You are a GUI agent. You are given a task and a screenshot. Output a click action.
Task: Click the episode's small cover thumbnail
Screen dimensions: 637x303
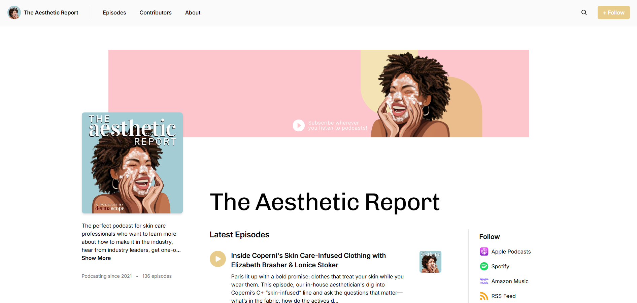430,262
